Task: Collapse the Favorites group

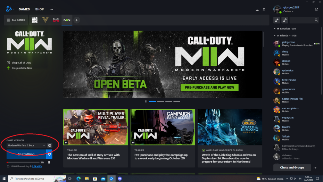Action: click(275, 28)
